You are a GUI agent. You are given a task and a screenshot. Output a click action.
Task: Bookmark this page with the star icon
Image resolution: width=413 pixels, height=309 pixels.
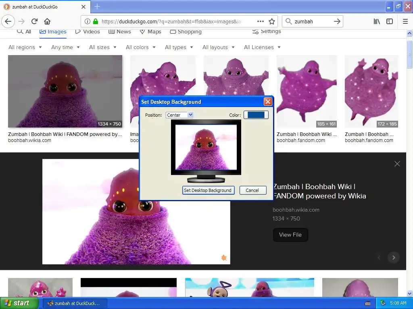click(x=272, y=21)
